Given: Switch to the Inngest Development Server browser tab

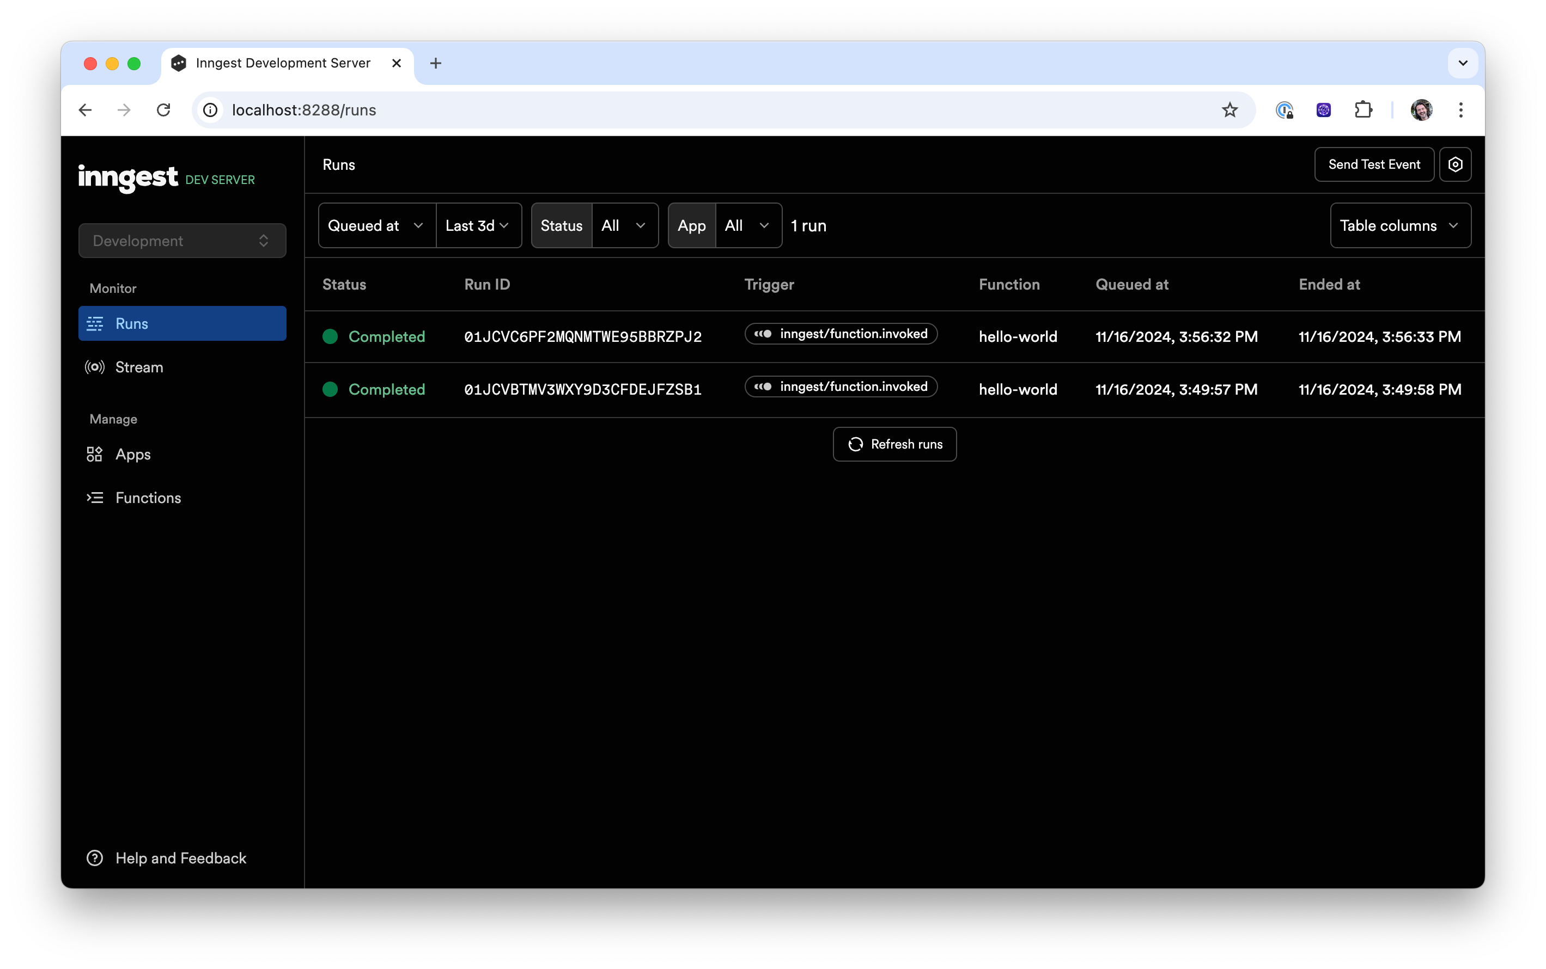Looking at the screenshot, I should click(x=282, y=63).
